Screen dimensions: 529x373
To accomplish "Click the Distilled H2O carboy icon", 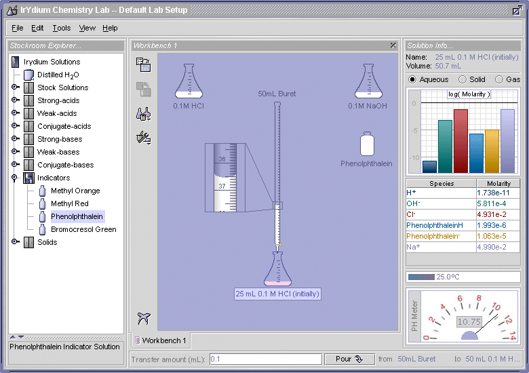I will (28, 75).
